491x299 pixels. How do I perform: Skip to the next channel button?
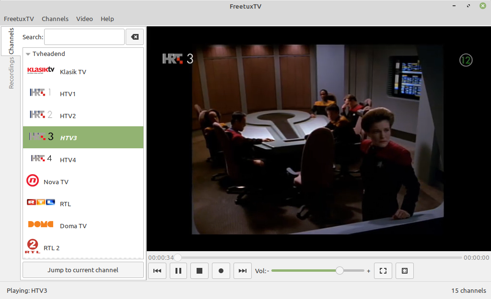[x=243, y=271]
